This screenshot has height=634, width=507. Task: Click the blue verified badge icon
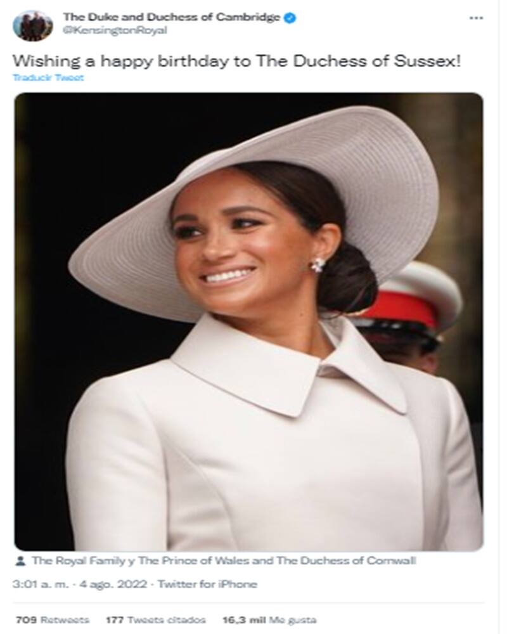[290, 18]
